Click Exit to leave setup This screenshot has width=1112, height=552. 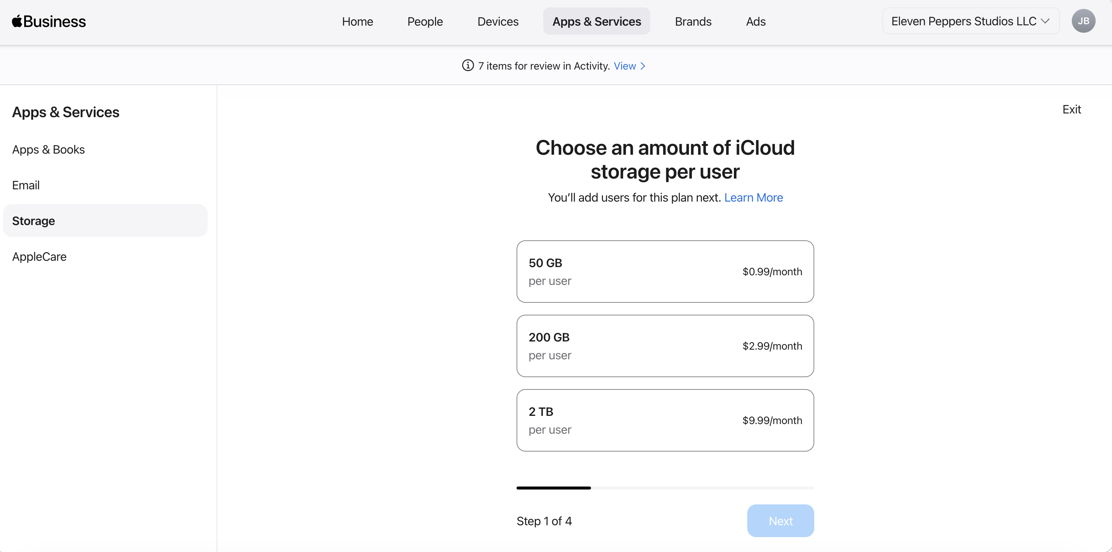(x=1071, y=109)
